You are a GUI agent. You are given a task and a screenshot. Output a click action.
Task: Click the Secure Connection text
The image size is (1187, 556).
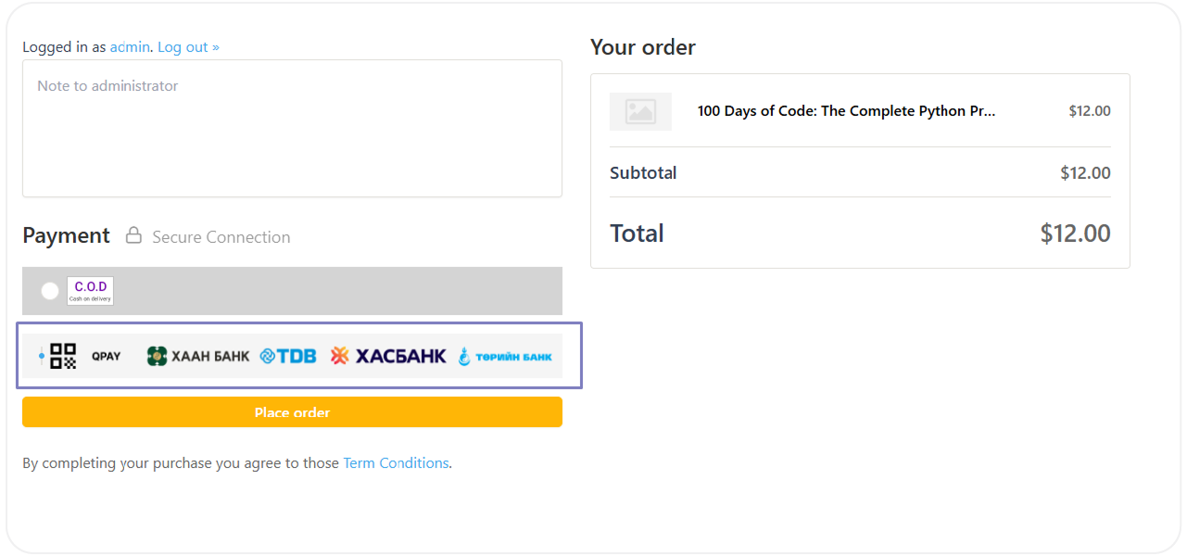coord(221,237)
